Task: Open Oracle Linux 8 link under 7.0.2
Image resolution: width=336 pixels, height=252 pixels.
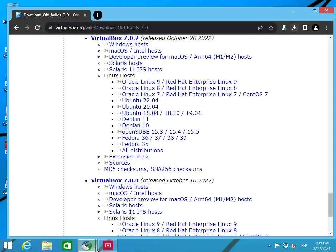Action: pyautogui.click(x=179, y=88)
